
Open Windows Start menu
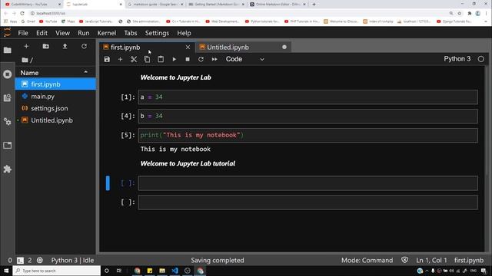6,271
